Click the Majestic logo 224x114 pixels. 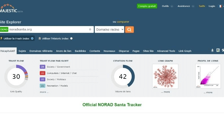click(11, 8)
